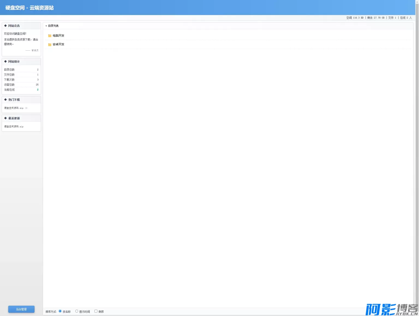Click the 阿影博客 watermark logo
This screenshot has height=316, width=419.
click(x=391, y=309)
